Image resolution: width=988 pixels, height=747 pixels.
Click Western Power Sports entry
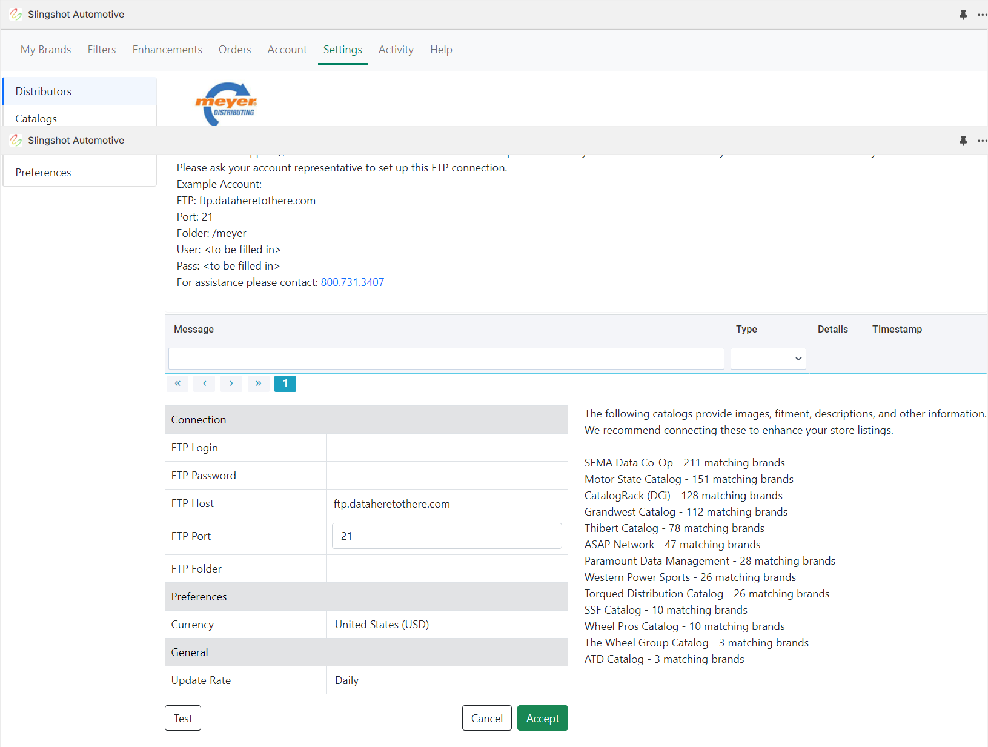pos(690,577)
